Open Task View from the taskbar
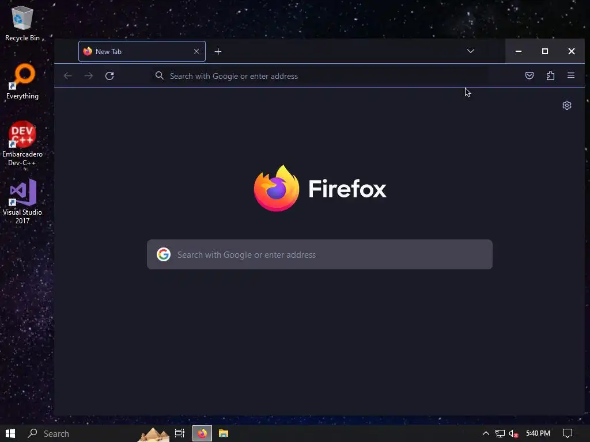Viewport: 590px width, 442px height. point(180,433)
